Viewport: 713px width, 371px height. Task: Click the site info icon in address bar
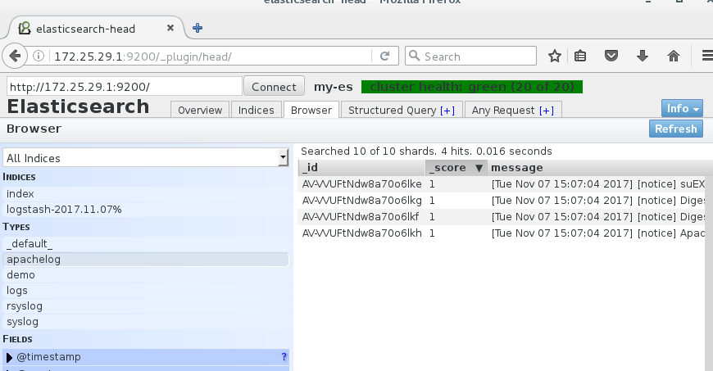click(39, 56)
